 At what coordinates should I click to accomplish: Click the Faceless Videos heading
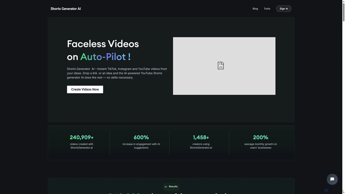click(103, 44)
